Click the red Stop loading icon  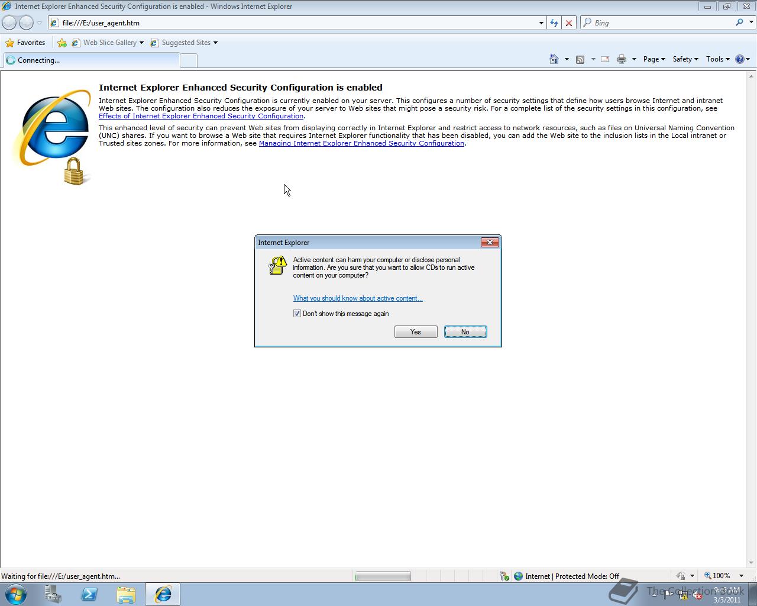click(569, 23)
